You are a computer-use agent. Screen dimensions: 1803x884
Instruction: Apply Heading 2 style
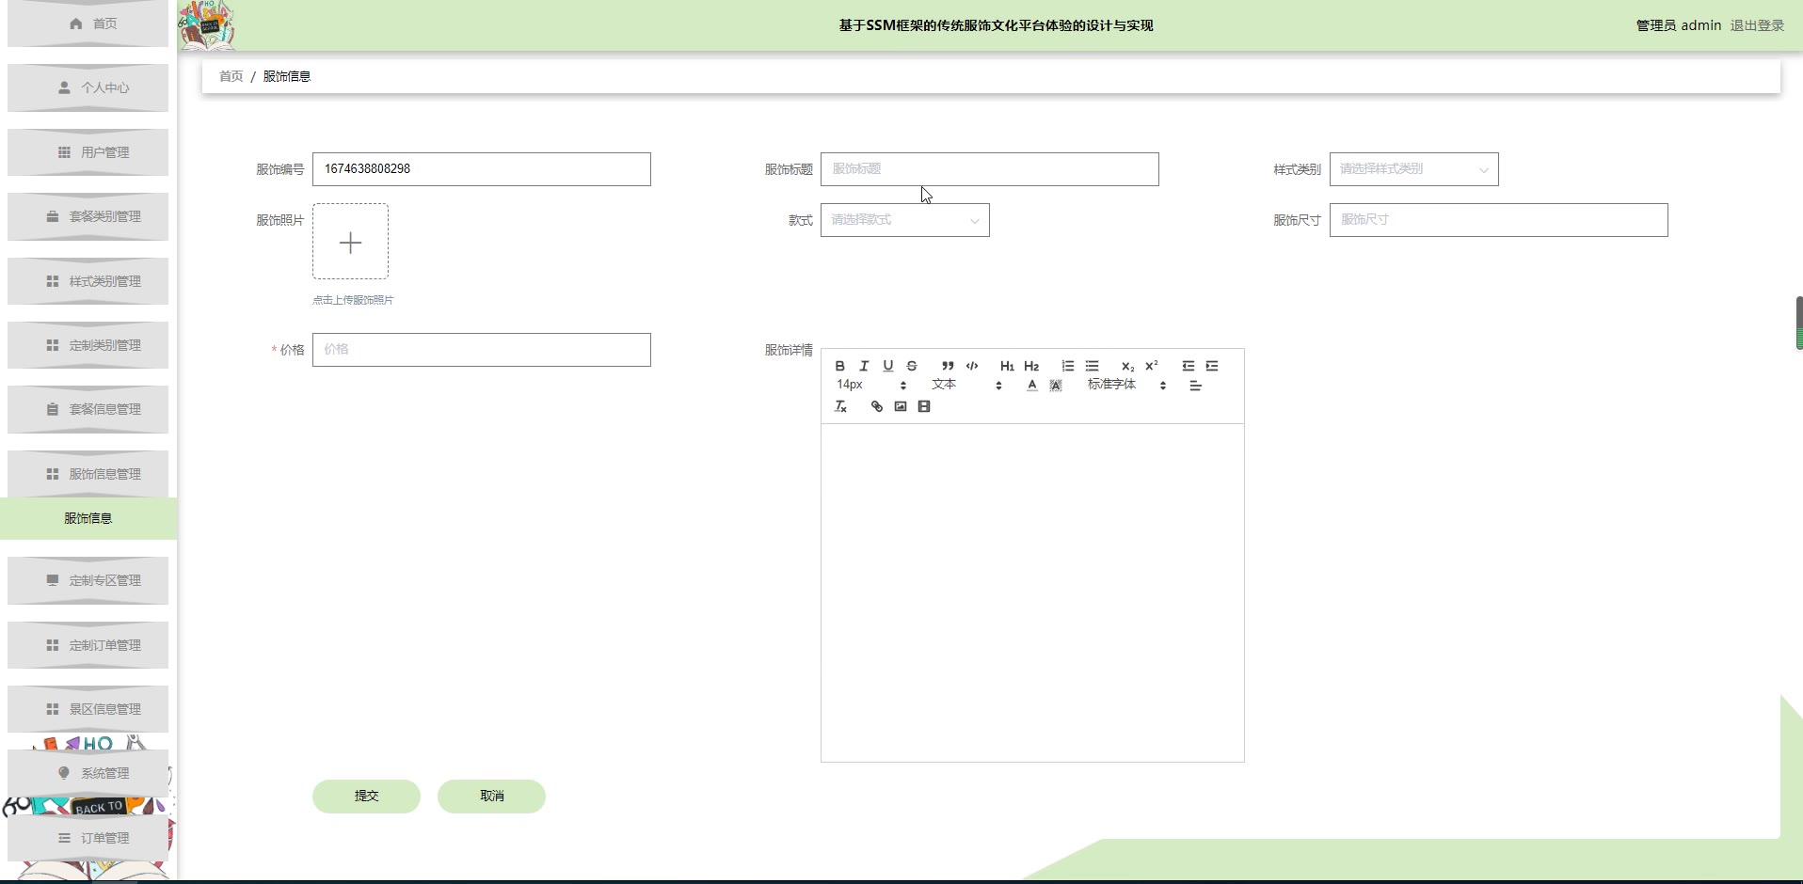[1031, 366]
